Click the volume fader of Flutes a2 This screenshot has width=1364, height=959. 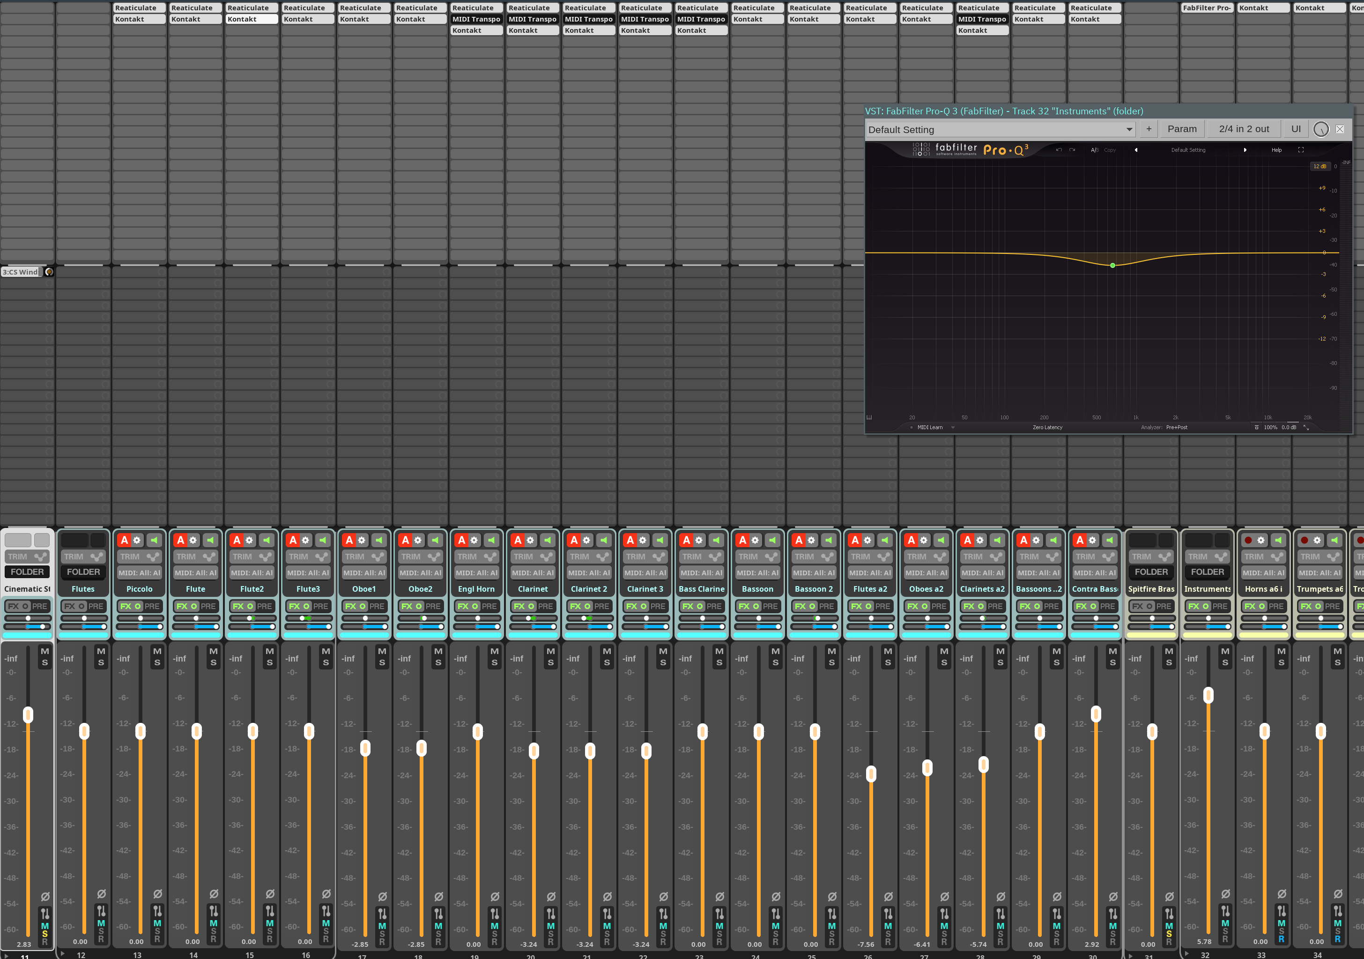click(x=871, y=773)
